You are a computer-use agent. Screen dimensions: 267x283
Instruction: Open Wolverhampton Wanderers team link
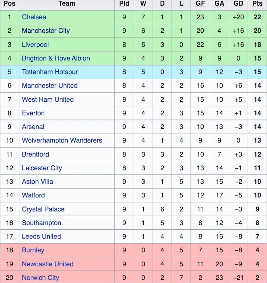click(x=62, y=140)
